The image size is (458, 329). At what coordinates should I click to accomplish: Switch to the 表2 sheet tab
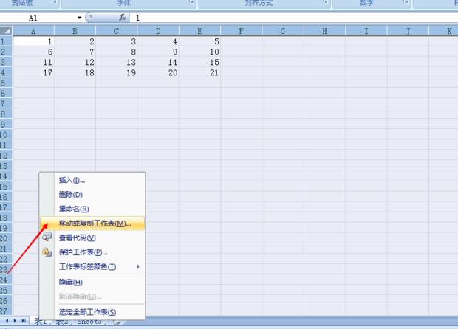click(62, 322)
